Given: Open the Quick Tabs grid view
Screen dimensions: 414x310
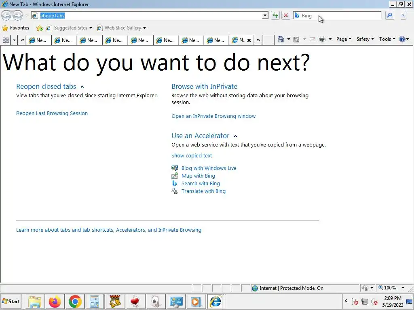Looking at the screenshot, I should click(x=6, y=40).
